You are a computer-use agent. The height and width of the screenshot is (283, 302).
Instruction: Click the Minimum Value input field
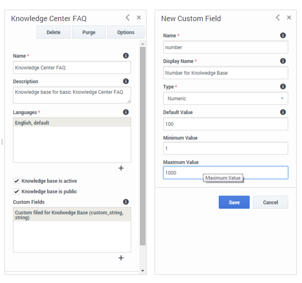click(x=226, y=148)
